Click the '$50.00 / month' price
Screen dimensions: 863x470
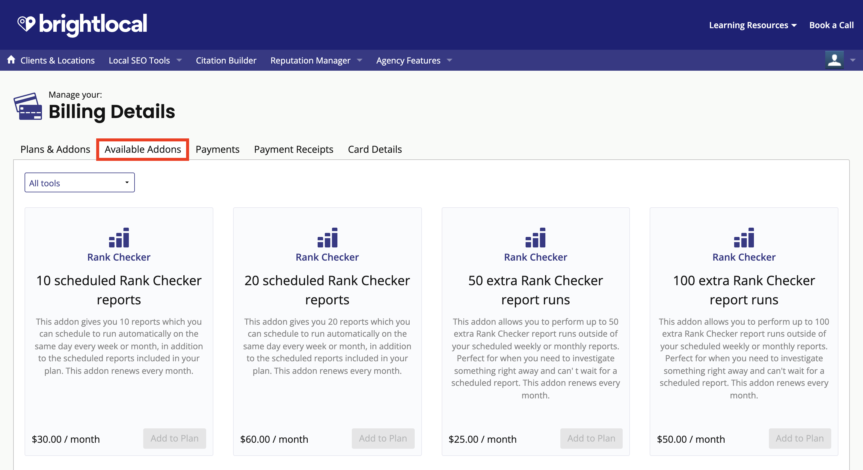691,439
